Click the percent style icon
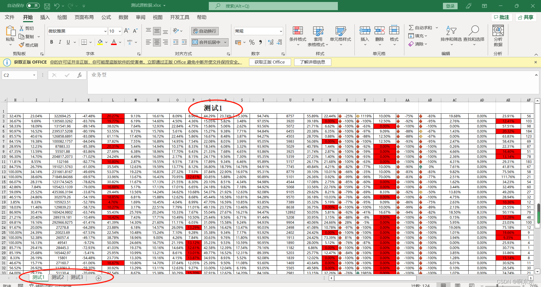This screenshot has height=287, width=541. click(x=252, y=42)
